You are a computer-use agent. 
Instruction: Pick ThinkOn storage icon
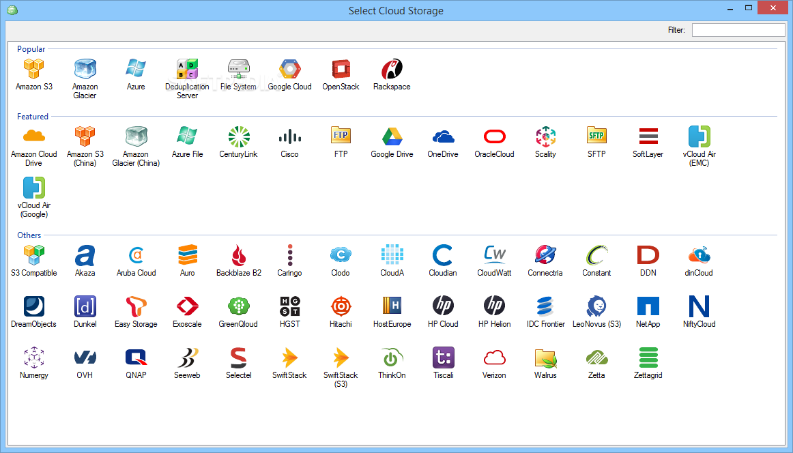(392, 357)
